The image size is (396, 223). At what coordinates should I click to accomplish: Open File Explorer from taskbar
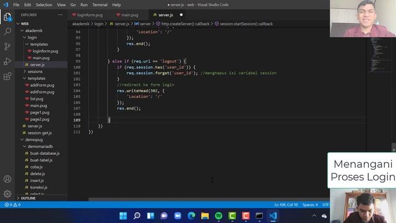click(205, 216)
